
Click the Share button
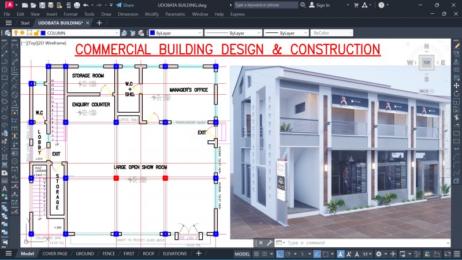point(125,5)
